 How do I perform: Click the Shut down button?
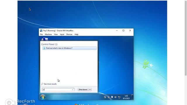(83, 90)
